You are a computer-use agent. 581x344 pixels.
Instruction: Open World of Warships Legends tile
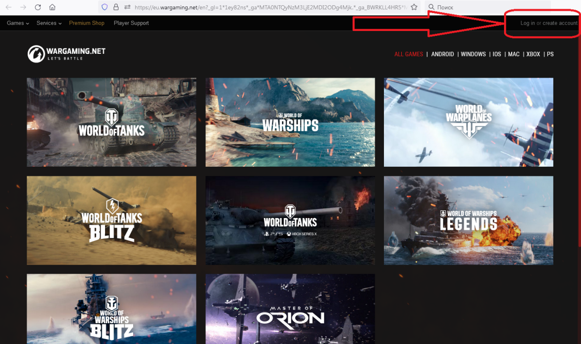(x=469, y=220)
